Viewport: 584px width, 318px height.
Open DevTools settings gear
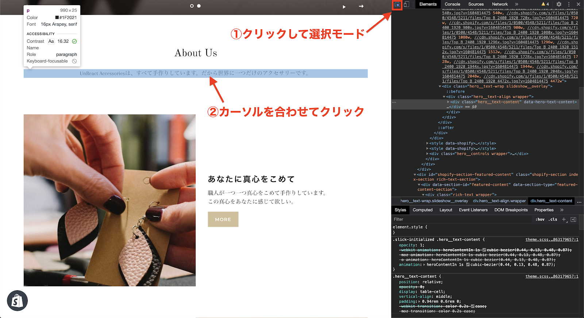point(559,4)
